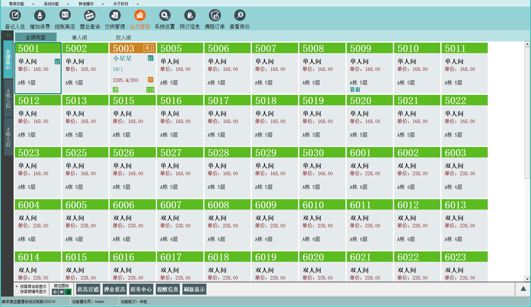Switch room icon size to 小
This screenshot has height=307, width=531.
tap(55, 292)
